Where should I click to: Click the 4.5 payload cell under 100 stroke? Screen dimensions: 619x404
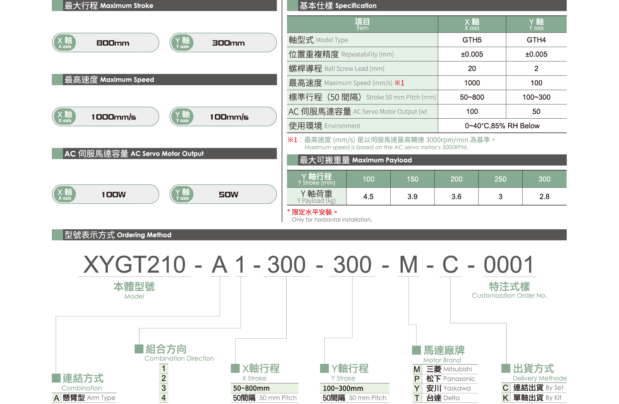click(x=368, y=197)
